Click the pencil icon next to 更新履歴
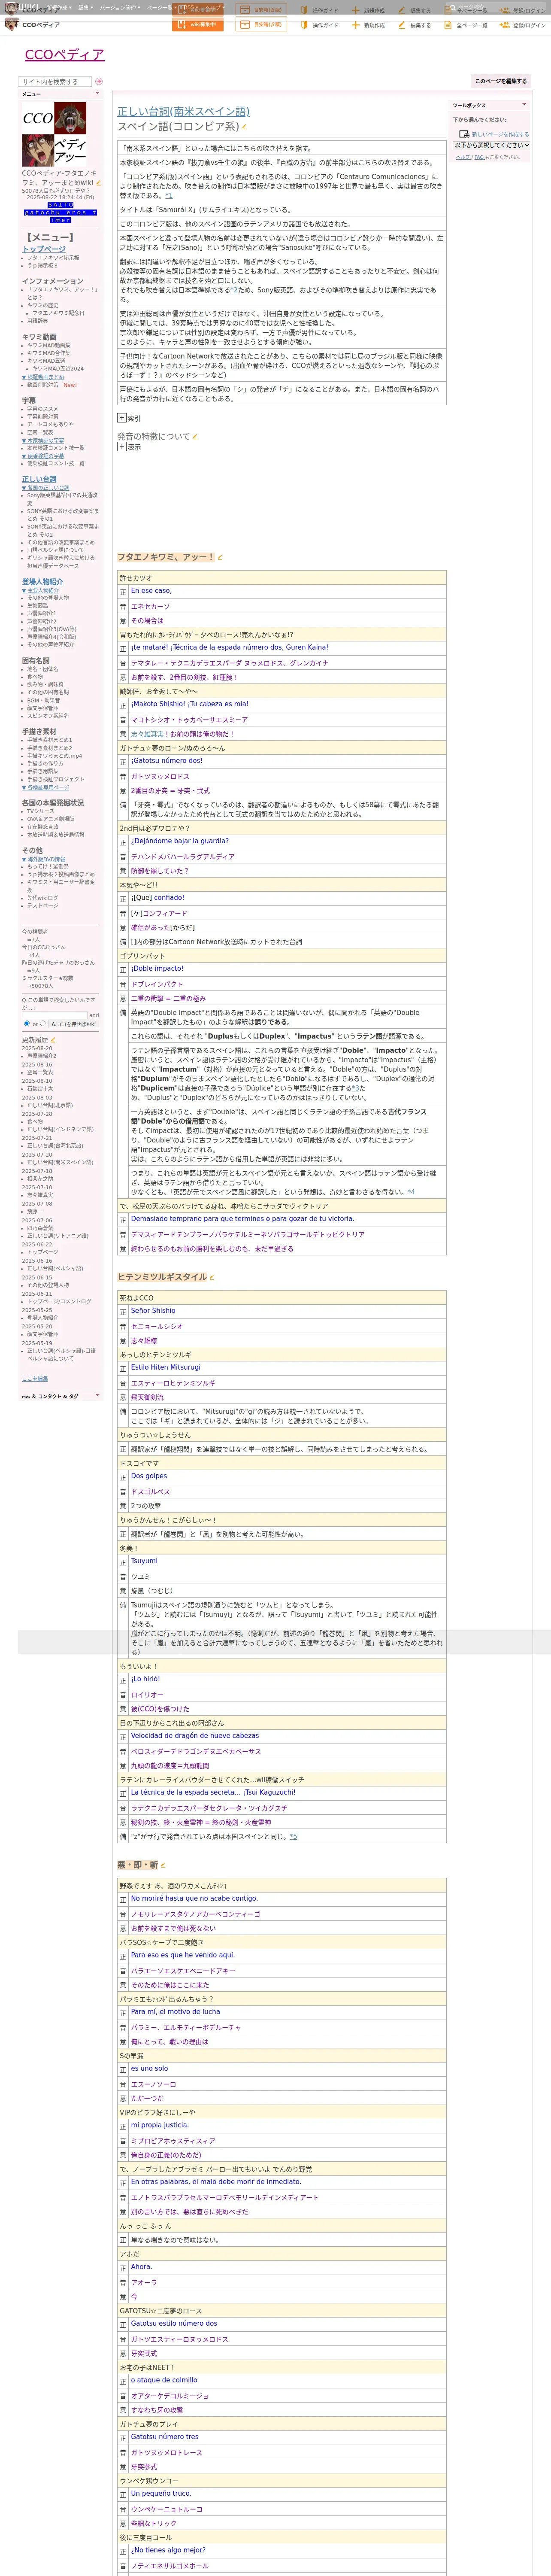 (x=53, y=1040)
